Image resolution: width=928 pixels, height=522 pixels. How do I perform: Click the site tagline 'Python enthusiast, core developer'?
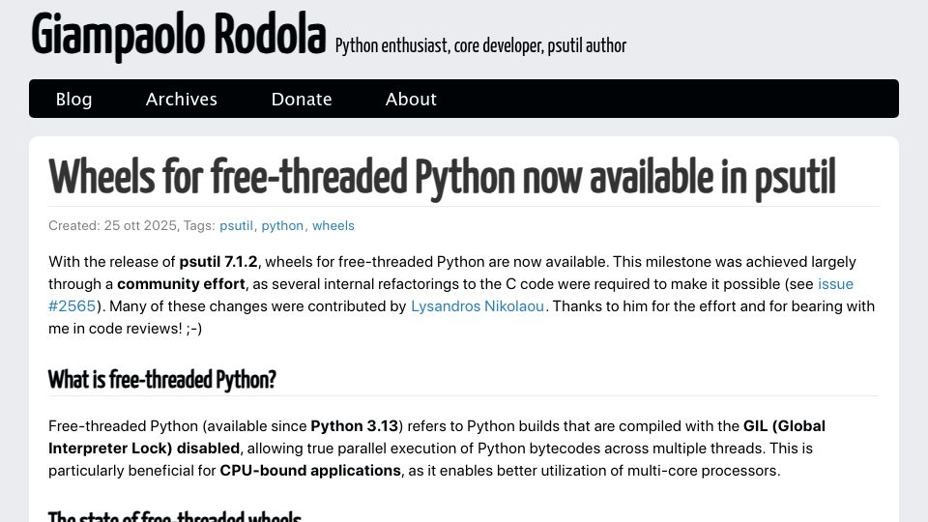pyautogui.click(x=439, y=45)
